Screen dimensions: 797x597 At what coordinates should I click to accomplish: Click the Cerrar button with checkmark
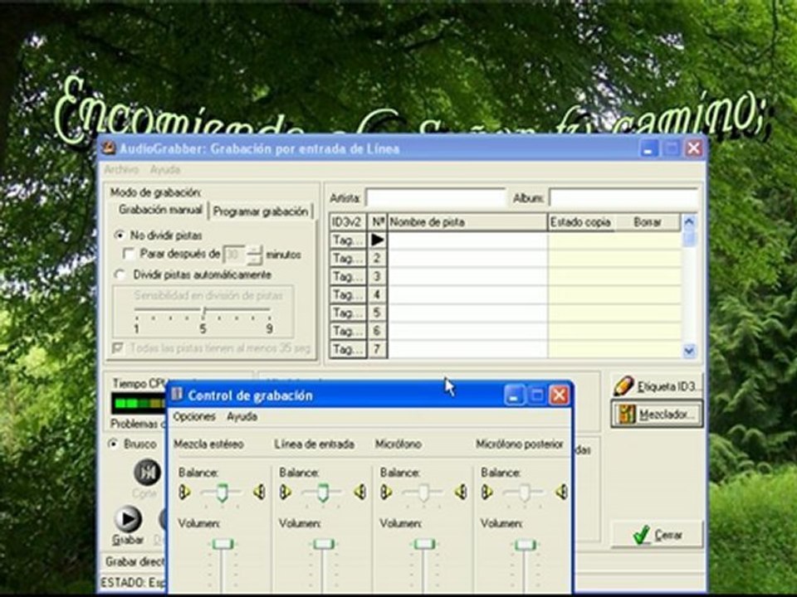coord(657,534)
